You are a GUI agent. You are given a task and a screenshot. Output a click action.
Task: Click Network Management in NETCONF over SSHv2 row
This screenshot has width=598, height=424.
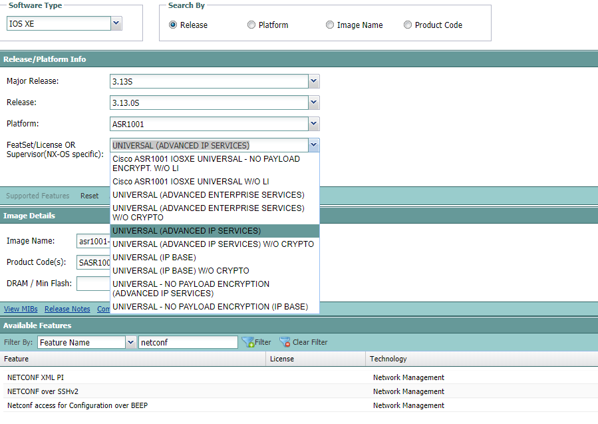tap(408, 391)
